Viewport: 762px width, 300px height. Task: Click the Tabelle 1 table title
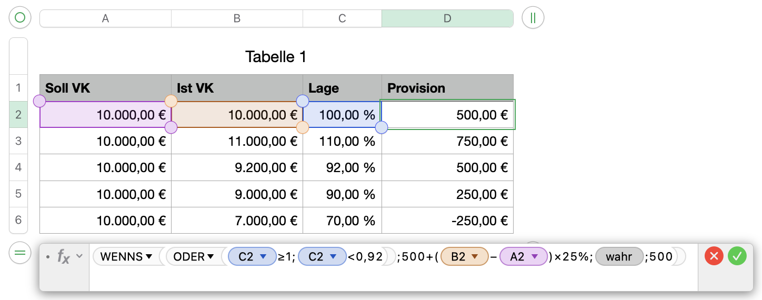pyautogui.click(x=276, y=56)
